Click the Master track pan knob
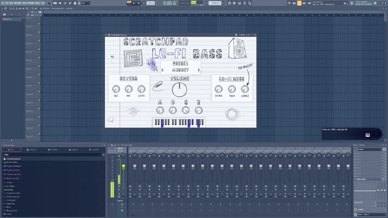The image size is (388, 218). pos(124,156)
